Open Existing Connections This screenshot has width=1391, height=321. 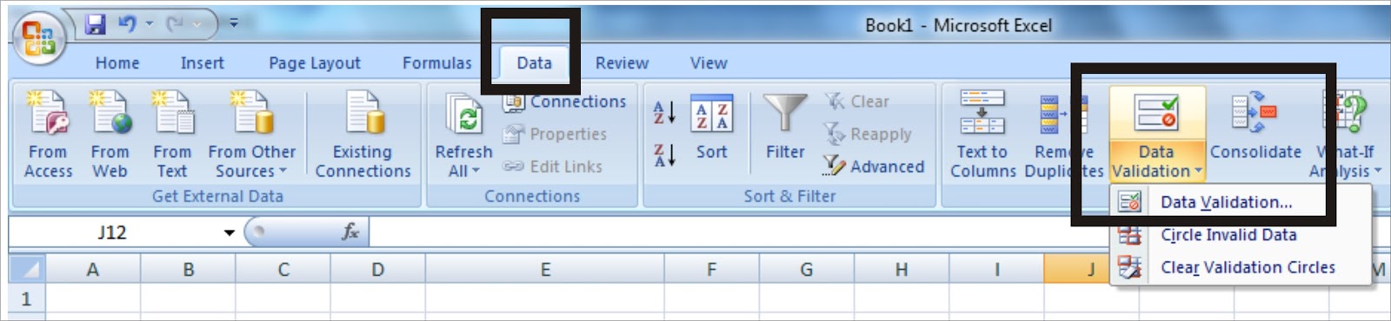(363, 134)
